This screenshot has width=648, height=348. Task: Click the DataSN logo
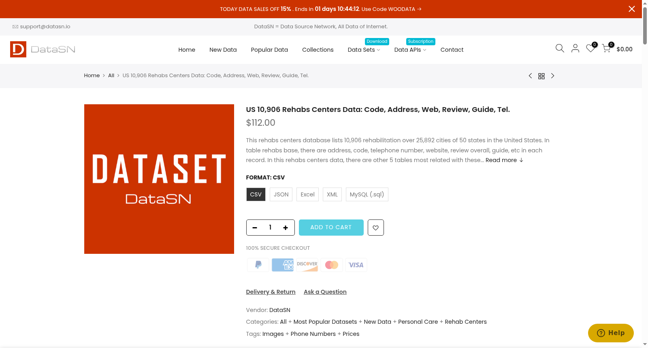pos(43,49)
